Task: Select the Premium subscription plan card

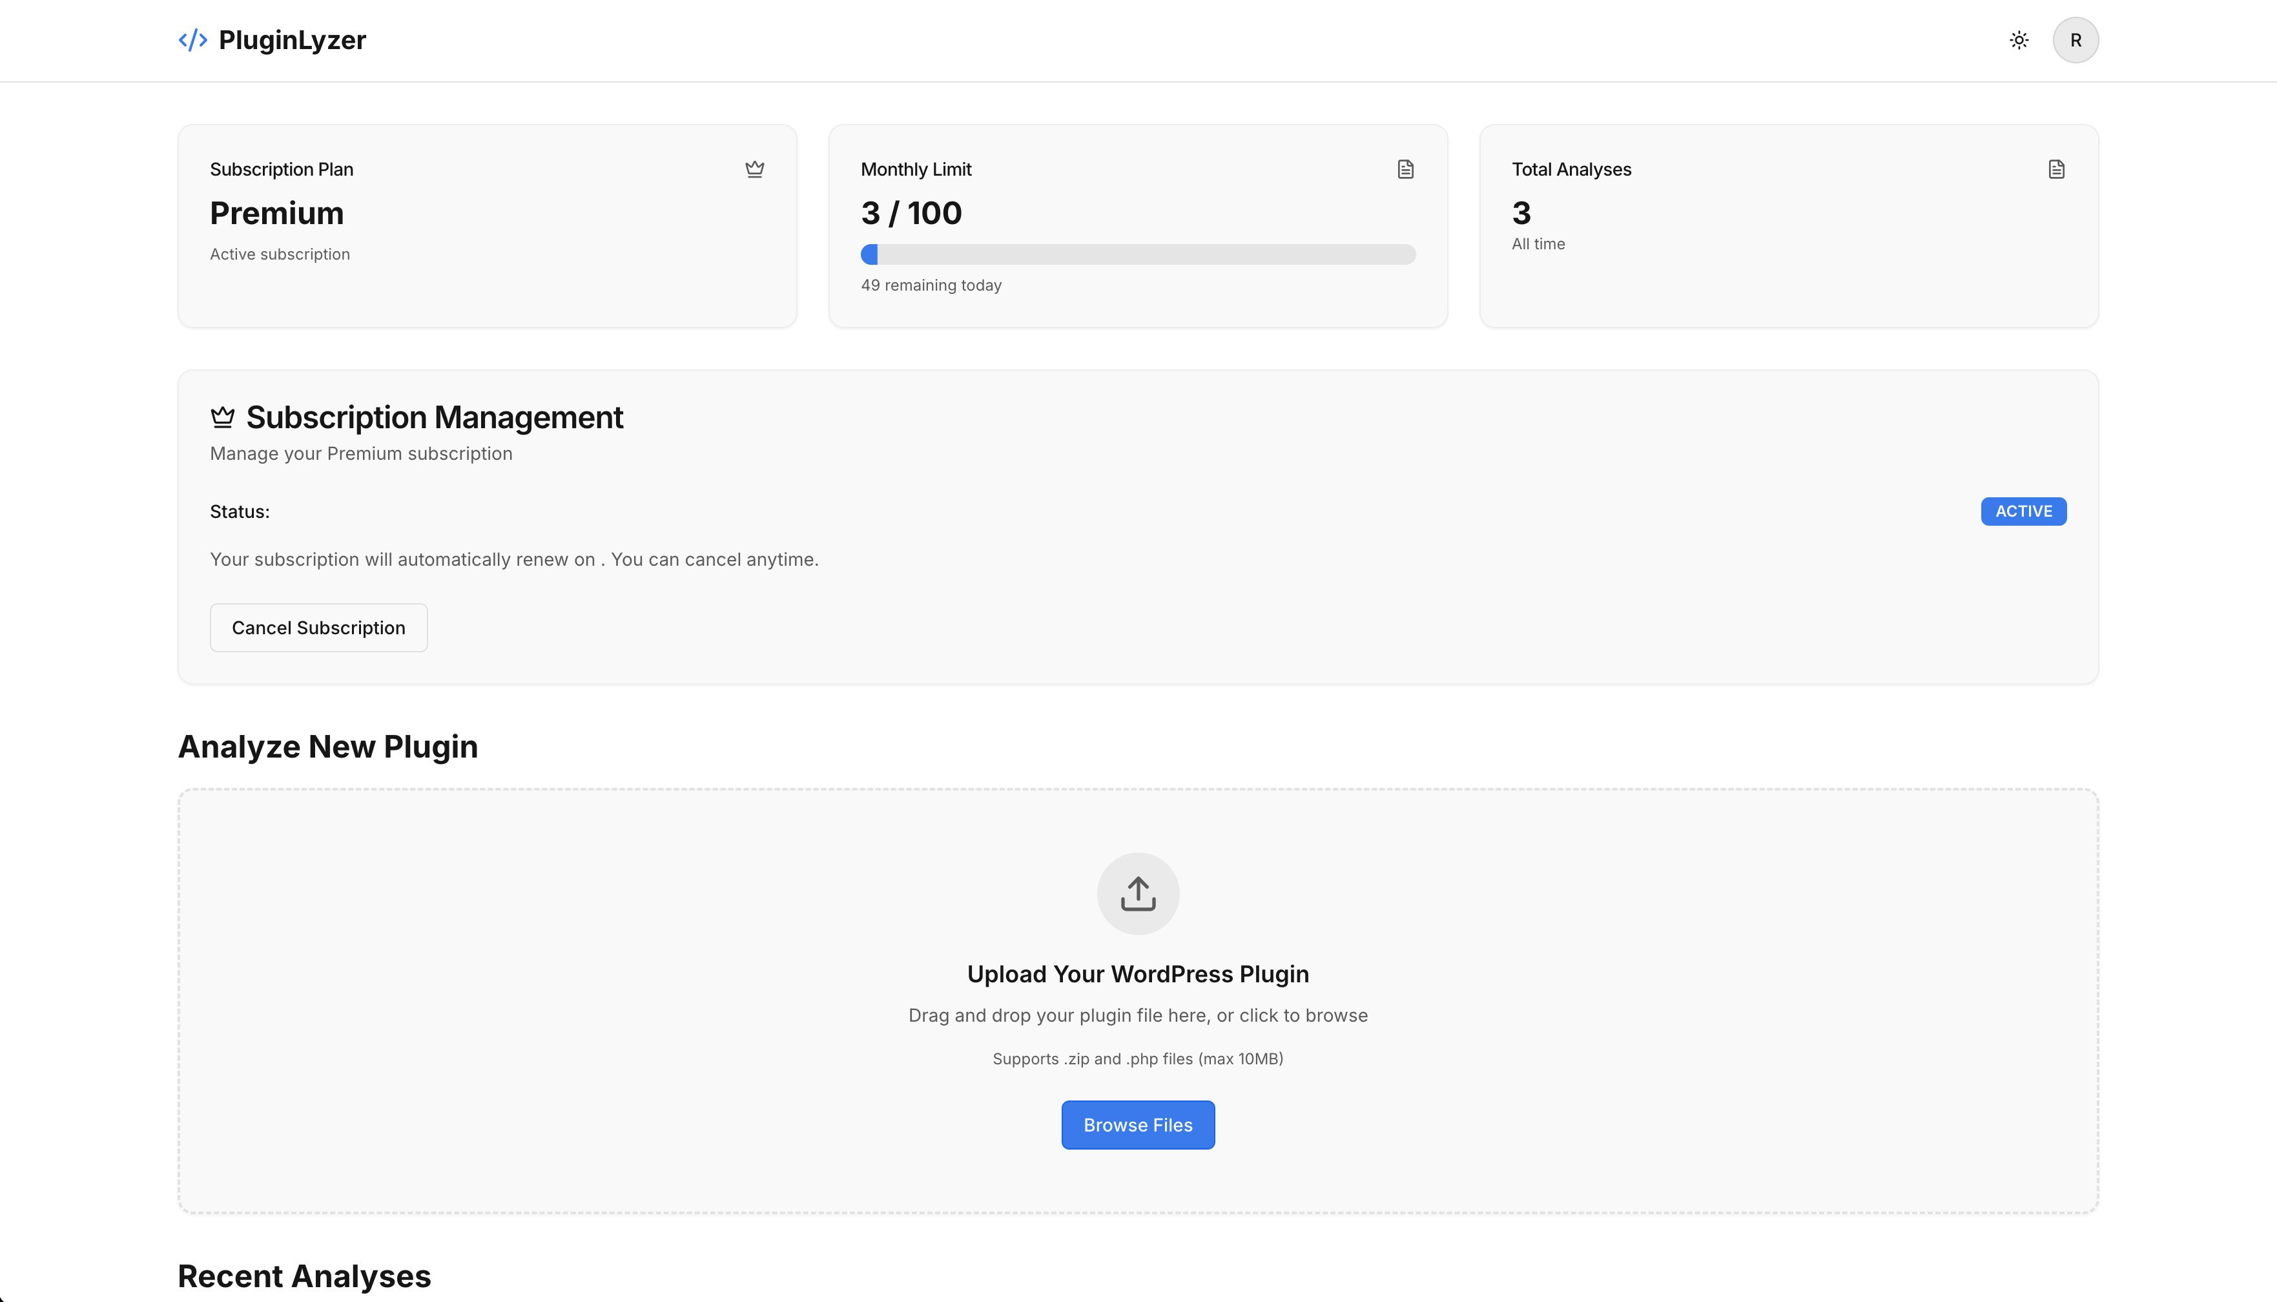Action: click(x=486, y=226)
